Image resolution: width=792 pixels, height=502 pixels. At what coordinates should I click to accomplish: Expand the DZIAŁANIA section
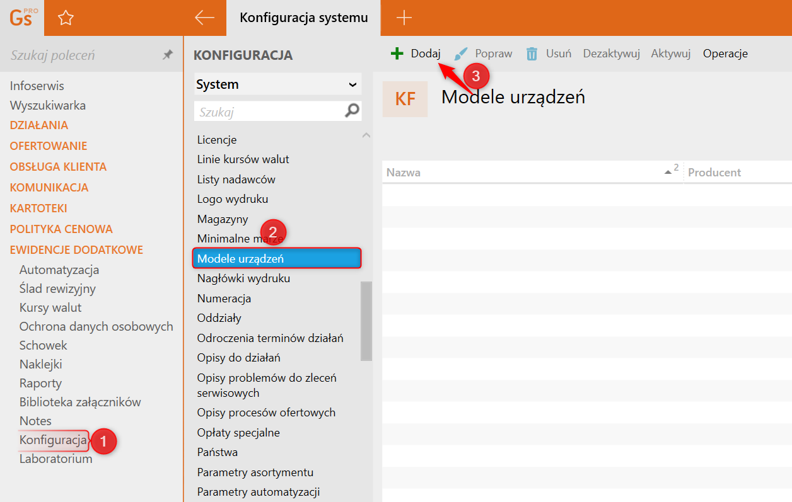pyautogui.click(x=39, y=125)
